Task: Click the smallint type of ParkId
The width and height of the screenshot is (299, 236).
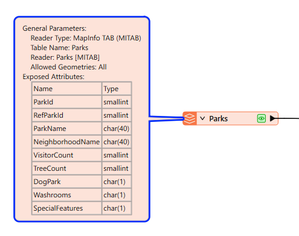Action: [x=117, y=102]
